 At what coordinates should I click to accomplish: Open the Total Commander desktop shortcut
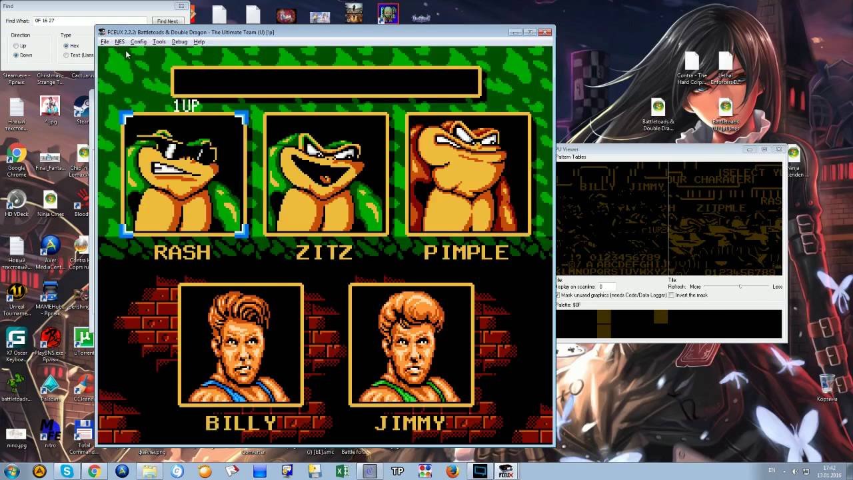(83, 438)
